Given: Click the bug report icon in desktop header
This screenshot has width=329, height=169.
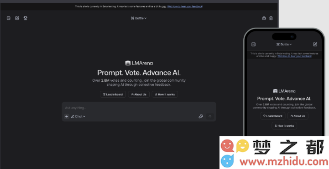Looking at the screenshot, I should [264, 18].
